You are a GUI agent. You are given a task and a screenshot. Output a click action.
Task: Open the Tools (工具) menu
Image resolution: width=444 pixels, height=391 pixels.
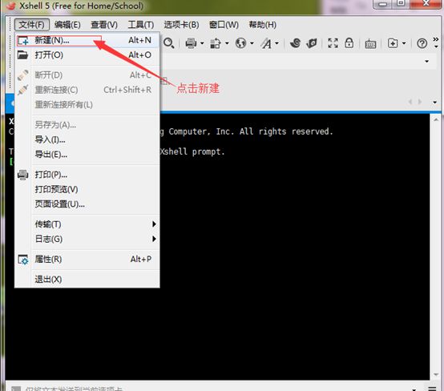click(x=141, y=25)
